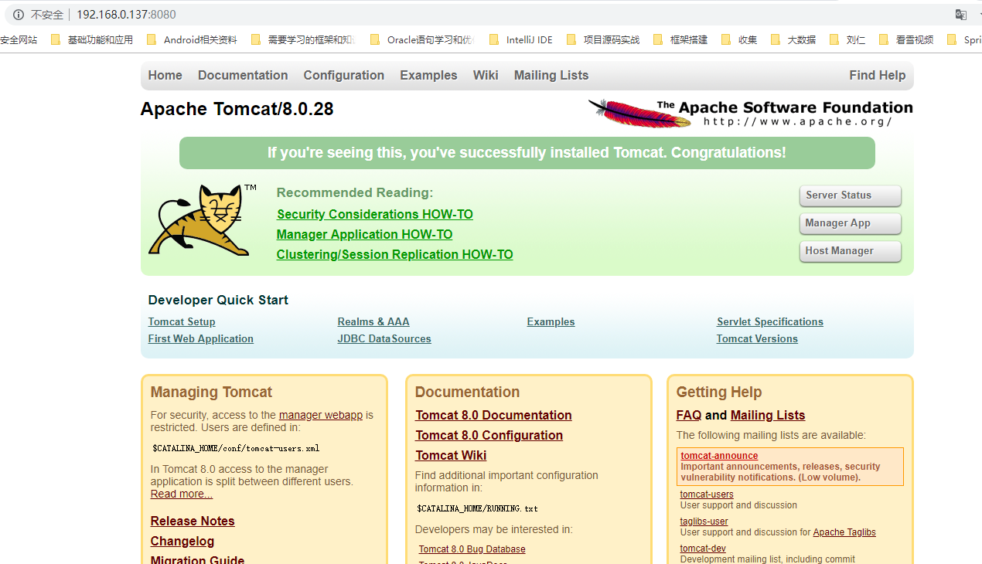Follow the JDBC DataSources link
The height and width of the screenshot is (564, 982).
point(384,338)
